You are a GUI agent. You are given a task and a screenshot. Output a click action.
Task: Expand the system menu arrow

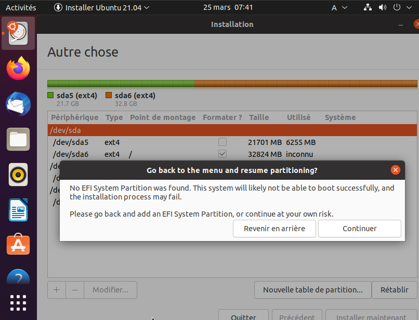click(409, 7)
